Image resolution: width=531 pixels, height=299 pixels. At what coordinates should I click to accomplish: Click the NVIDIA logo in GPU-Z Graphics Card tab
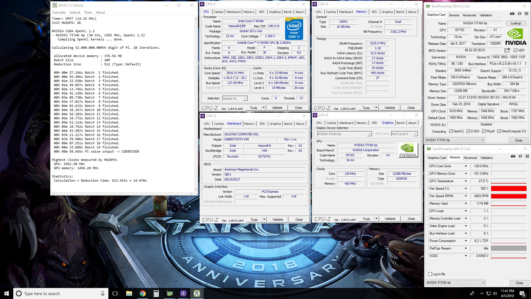pos(516,37)
